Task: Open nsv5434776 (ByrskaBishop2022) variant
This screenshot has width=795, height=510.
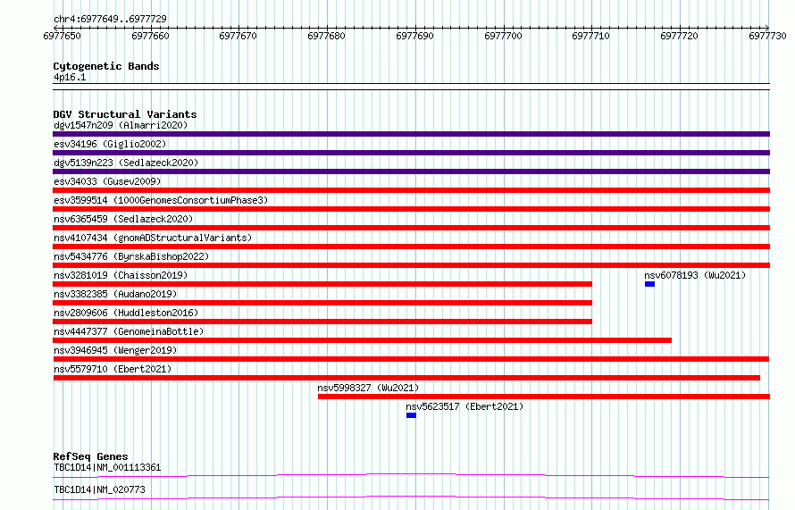Action: pos(131,256)
